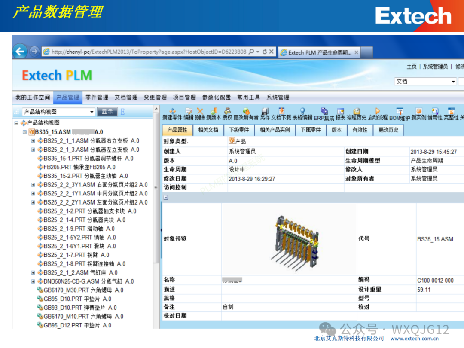Collapse the 产品结构视图 root node

[16, 123]
